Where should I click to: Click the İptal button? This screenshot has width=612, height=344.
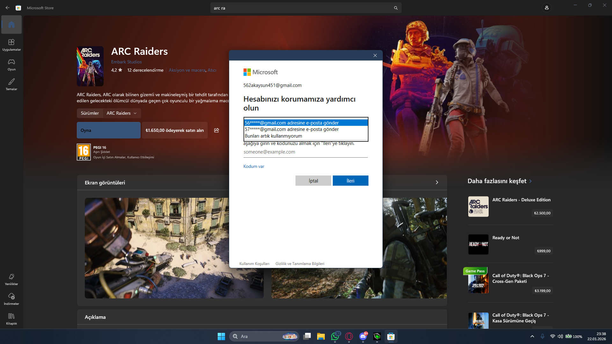click(313, 181)
